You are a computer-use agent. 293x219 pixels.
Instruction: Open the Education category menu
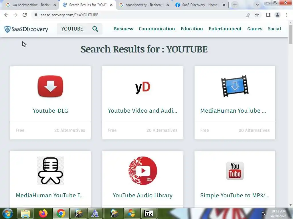tap(192, 29)
